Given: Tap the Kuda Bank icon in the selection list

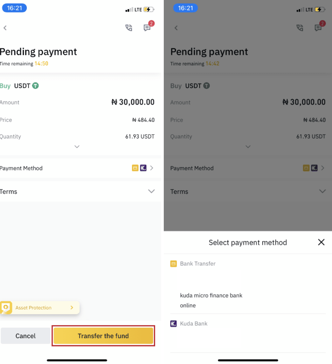Looking at the screenshot, I should coord(173,324).
